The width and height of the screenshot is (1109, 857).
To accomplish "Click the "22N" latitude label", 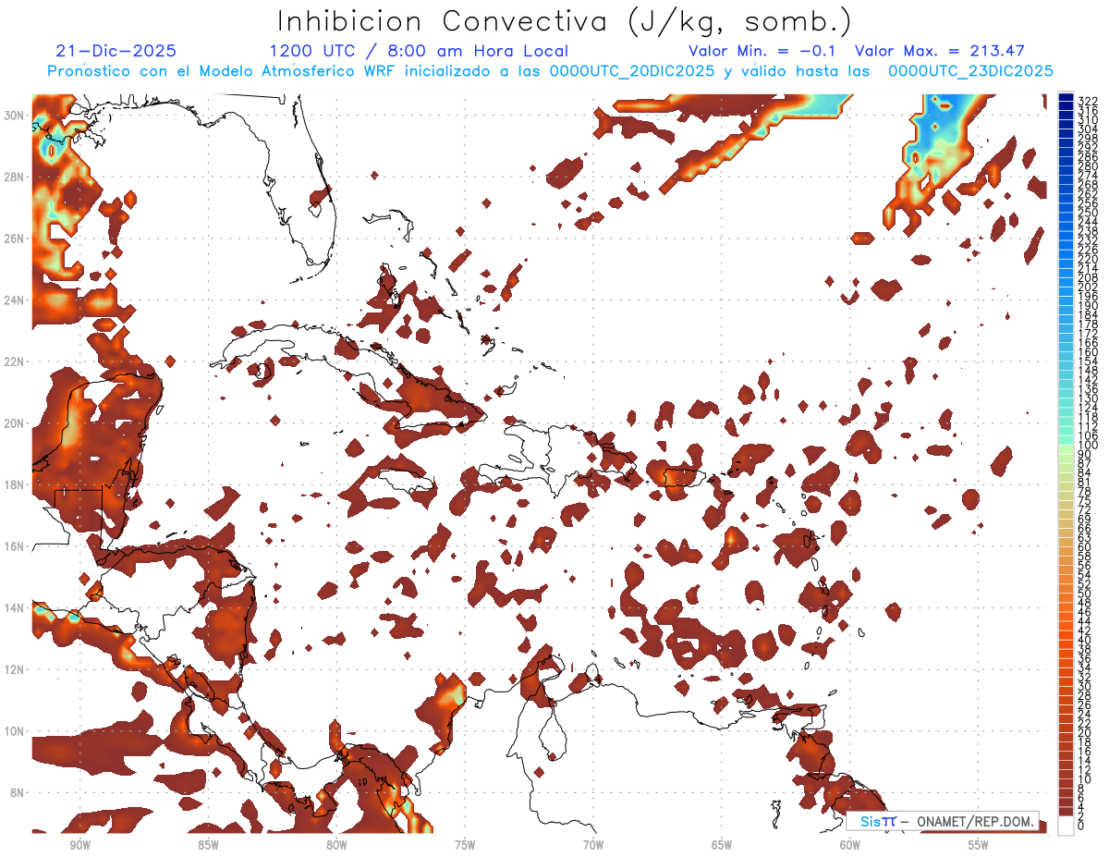I will [16, 361].
